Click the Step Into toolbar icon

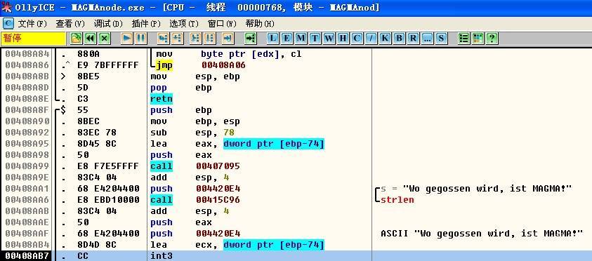click(x=163, y=38)
